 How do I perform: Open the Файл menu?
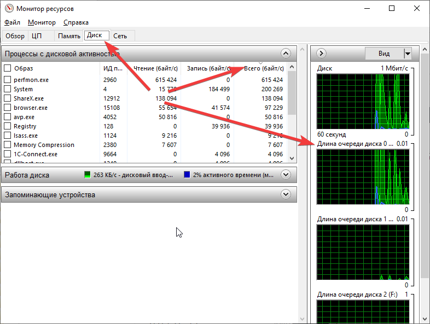click(x=13, y=22)
